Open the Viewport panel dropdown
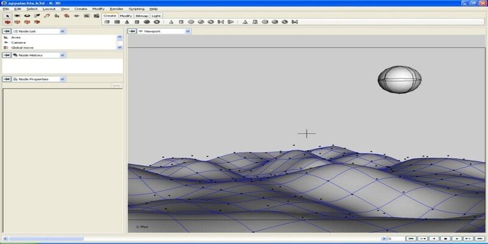This screenshot has width=488, height=244. (188, 31)
